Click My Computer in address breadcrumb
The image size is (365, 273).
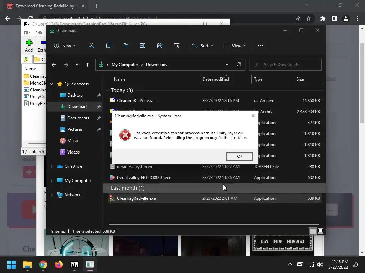click(125, 65)
